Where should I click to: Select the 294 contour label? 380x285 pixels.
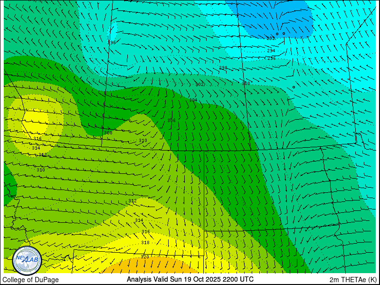(271, 51)
